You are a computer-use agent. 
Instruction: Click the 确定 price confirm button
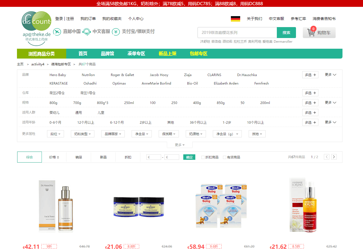pyautogui.click(x=189, y=157)
